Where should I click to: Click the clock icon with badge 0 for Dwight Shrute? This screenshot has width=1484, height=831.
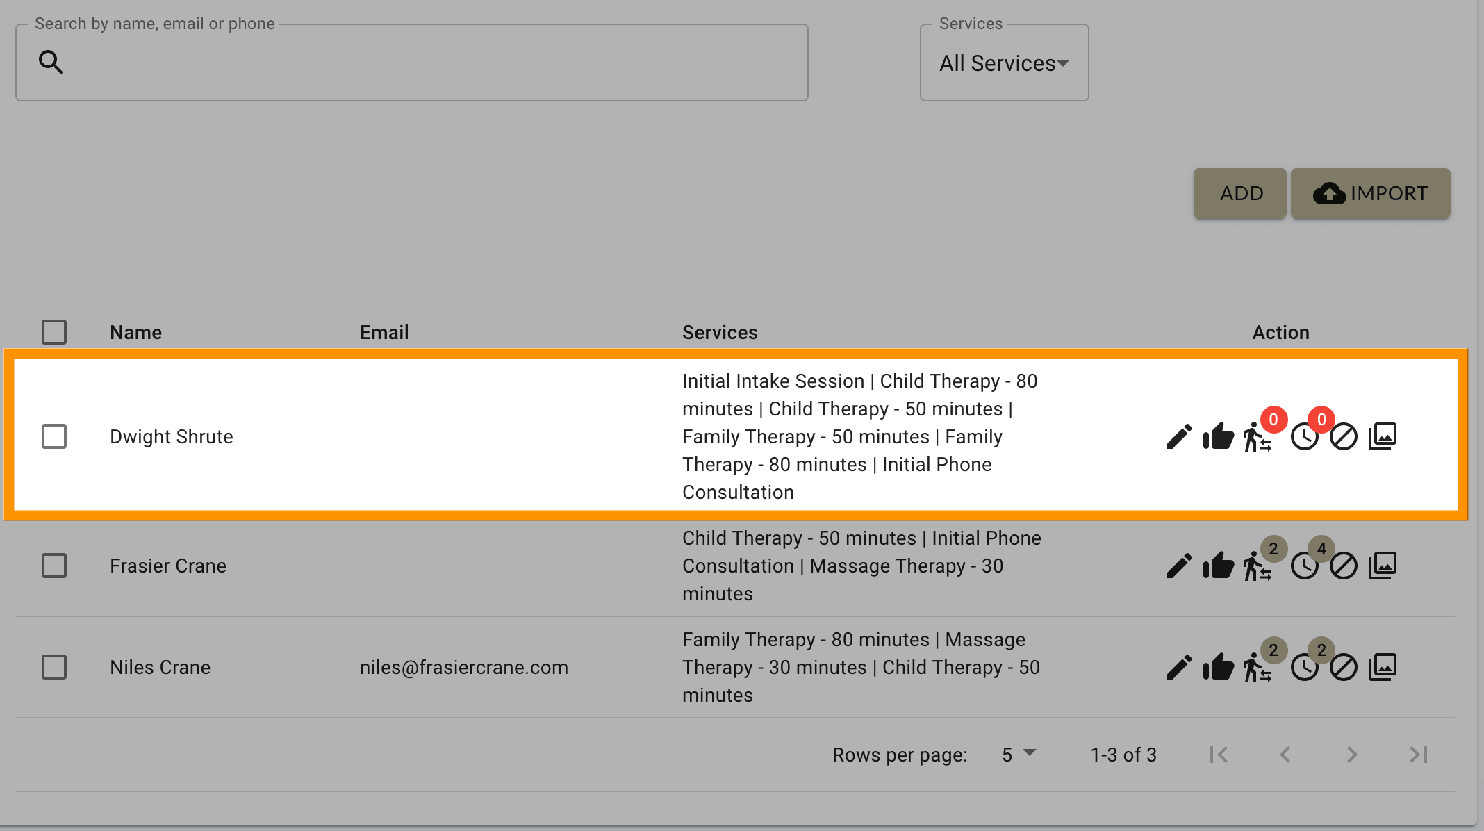click(x=1305, y=436)
